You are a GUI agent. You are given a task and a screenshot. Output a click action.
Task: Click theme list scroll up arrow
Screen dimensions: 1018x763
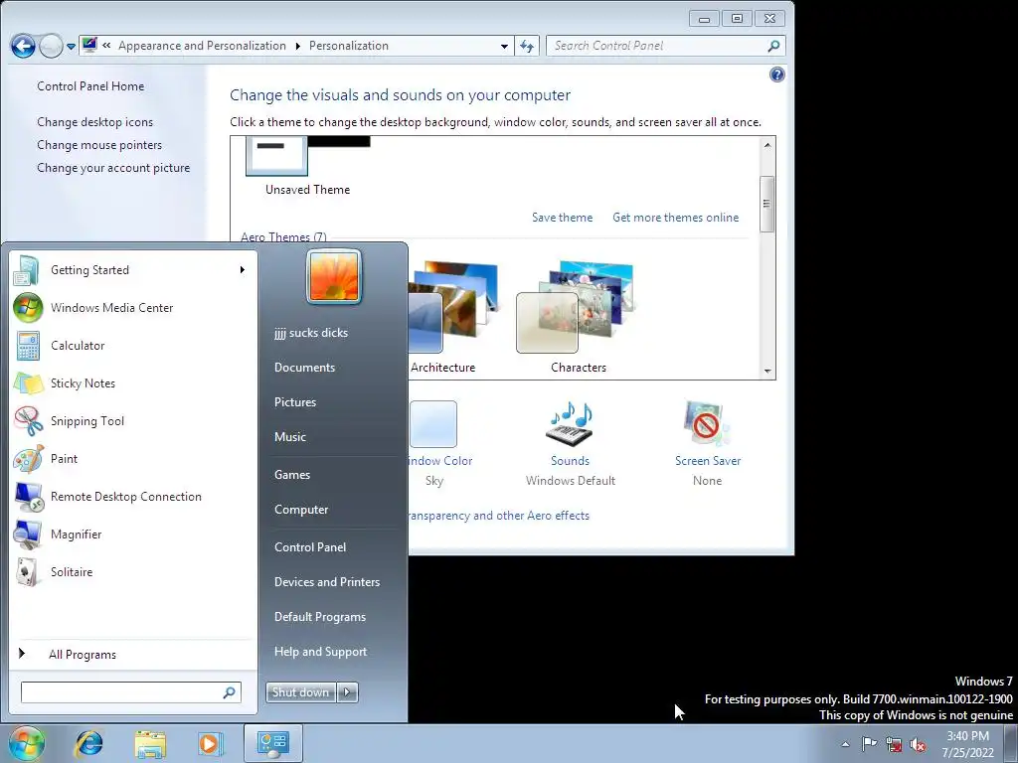(x=767, y=145)
